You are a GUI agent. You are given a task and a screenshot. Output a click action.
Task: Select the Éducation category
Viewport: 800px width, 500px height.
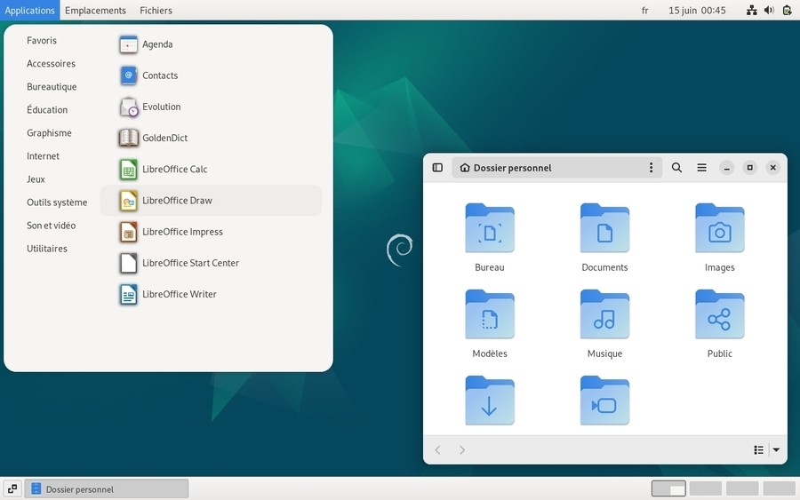[x=47, y=109]
